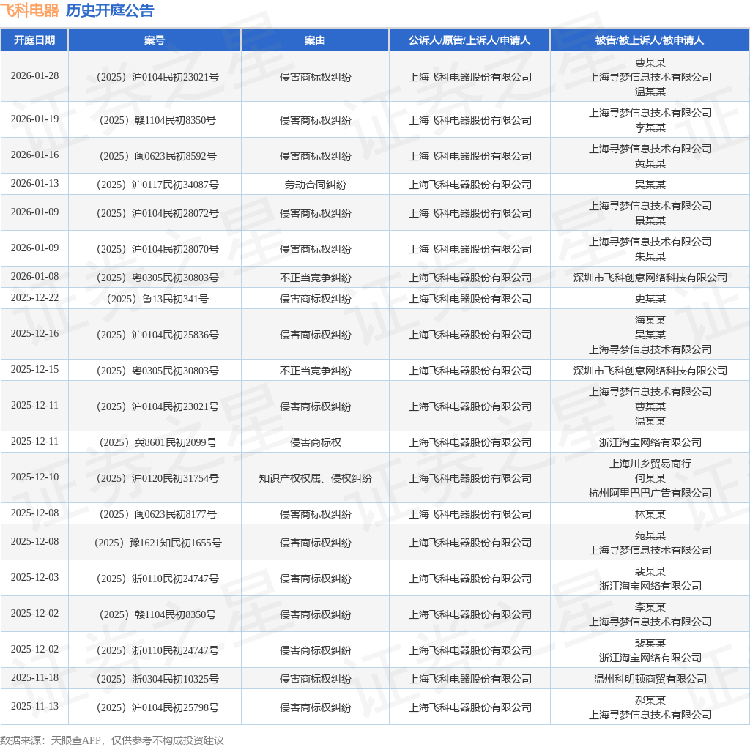Click 不正当竞争纠纷 in the 2026-01-08 row
750x747 pixels.
click(315, 278)
